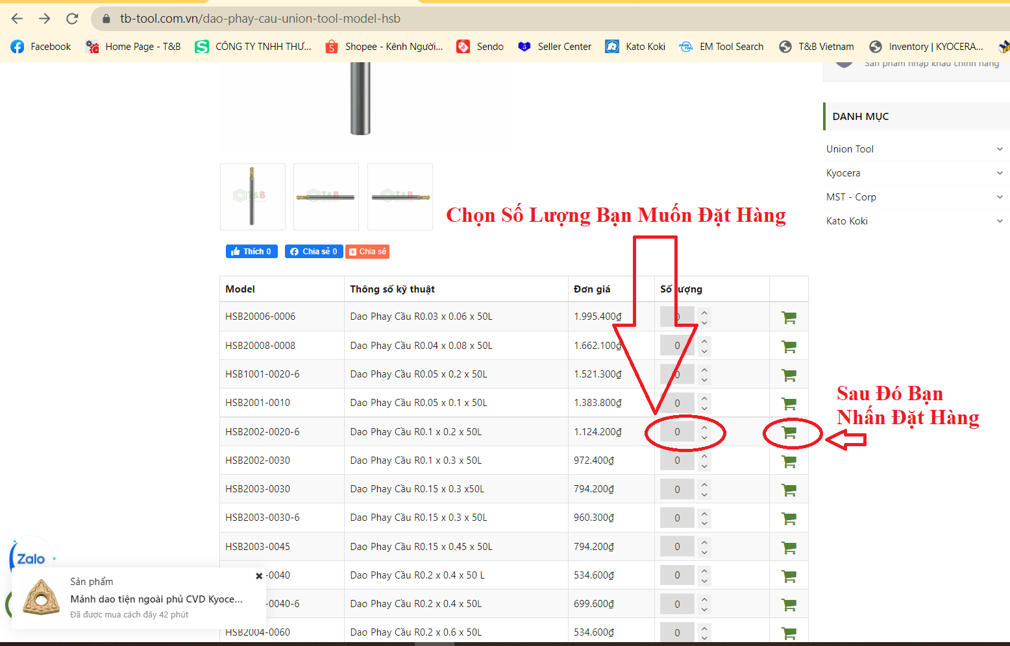Viewport: 1010px width, 646px height.
Task: Increase quantity for HSB2003-0030
Action: [x=704, y=484]
